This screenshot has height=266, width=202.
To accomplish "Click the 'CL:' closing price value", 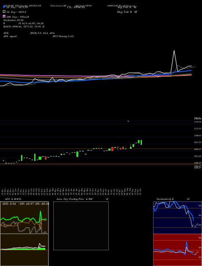I will [x=76, y=7].
